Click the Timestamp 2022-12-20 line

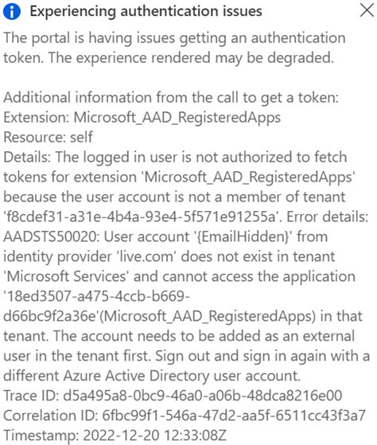(x=115, y=435)
